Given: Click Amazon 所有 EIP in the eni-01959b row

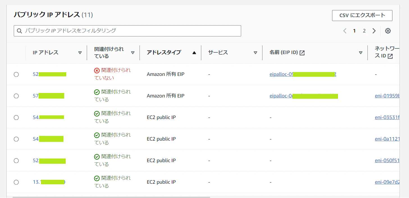Looking at the screenshot, I should point(166,96).
